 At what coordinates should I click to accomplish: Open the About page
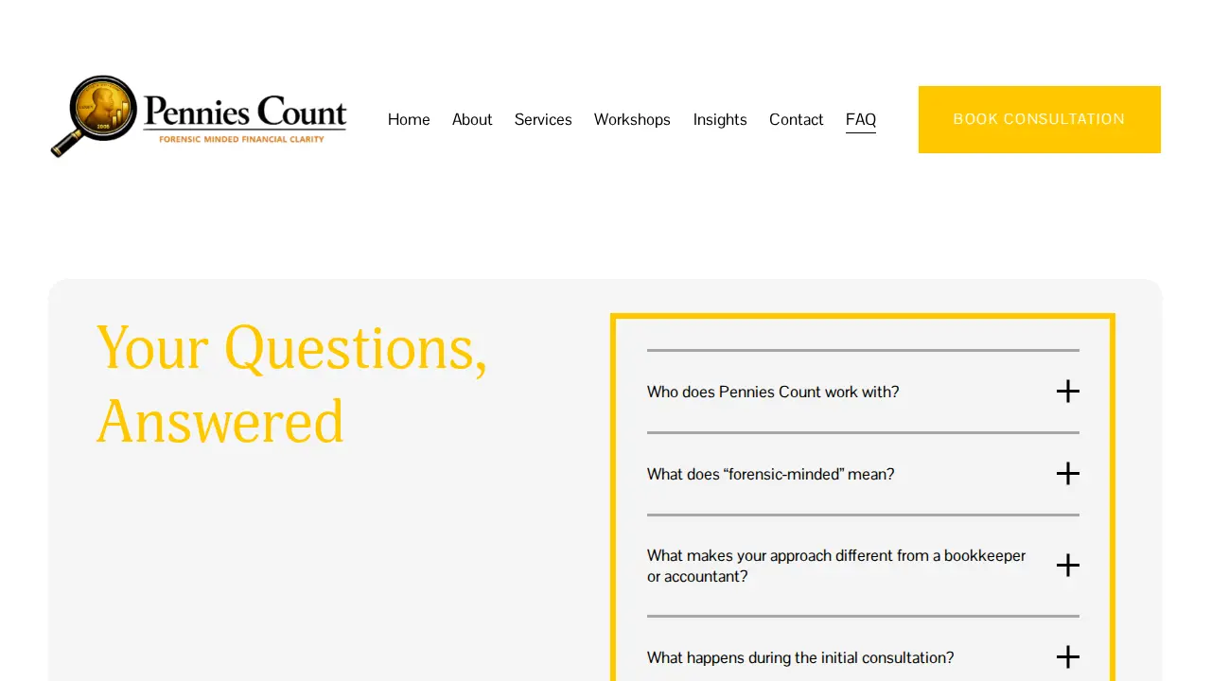coord(472,119)
